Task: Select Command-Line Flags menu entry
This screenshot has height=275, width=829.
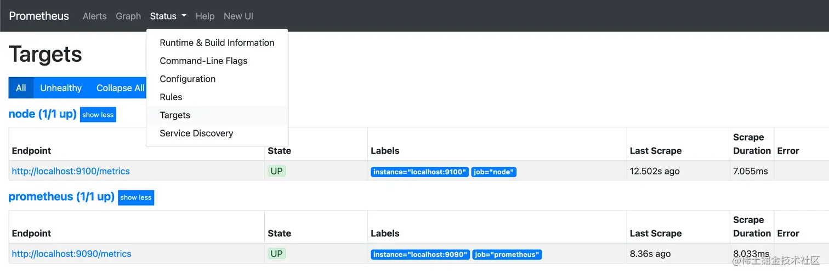Action: (x=217, y=61)
